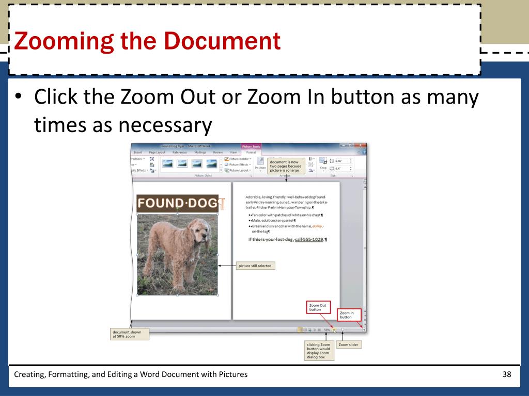529x396 pixels.
Task: Select the Picture Tools Format tab
Action: (x=251, y=153)
